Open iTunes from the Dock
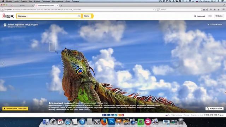The image size is (226, 127). point(82,122)
